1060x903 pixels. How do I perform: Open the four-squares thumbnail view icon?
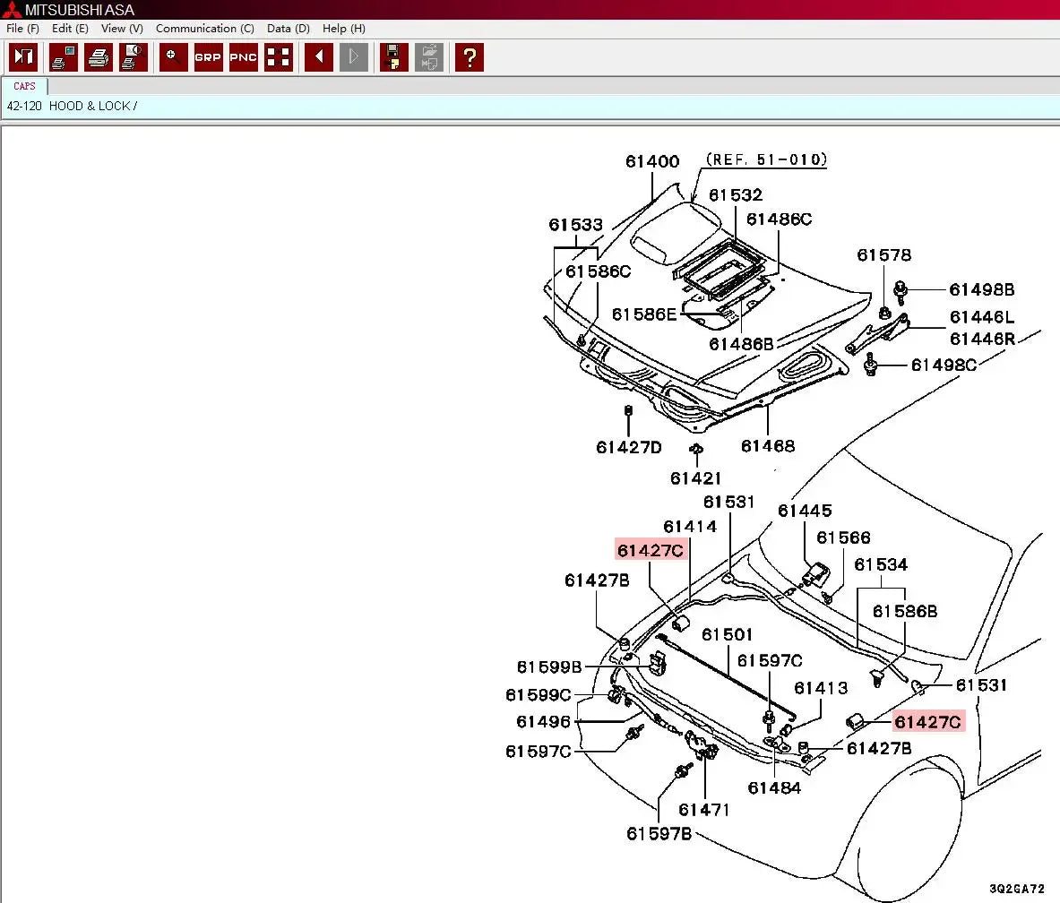coord(279,57)
